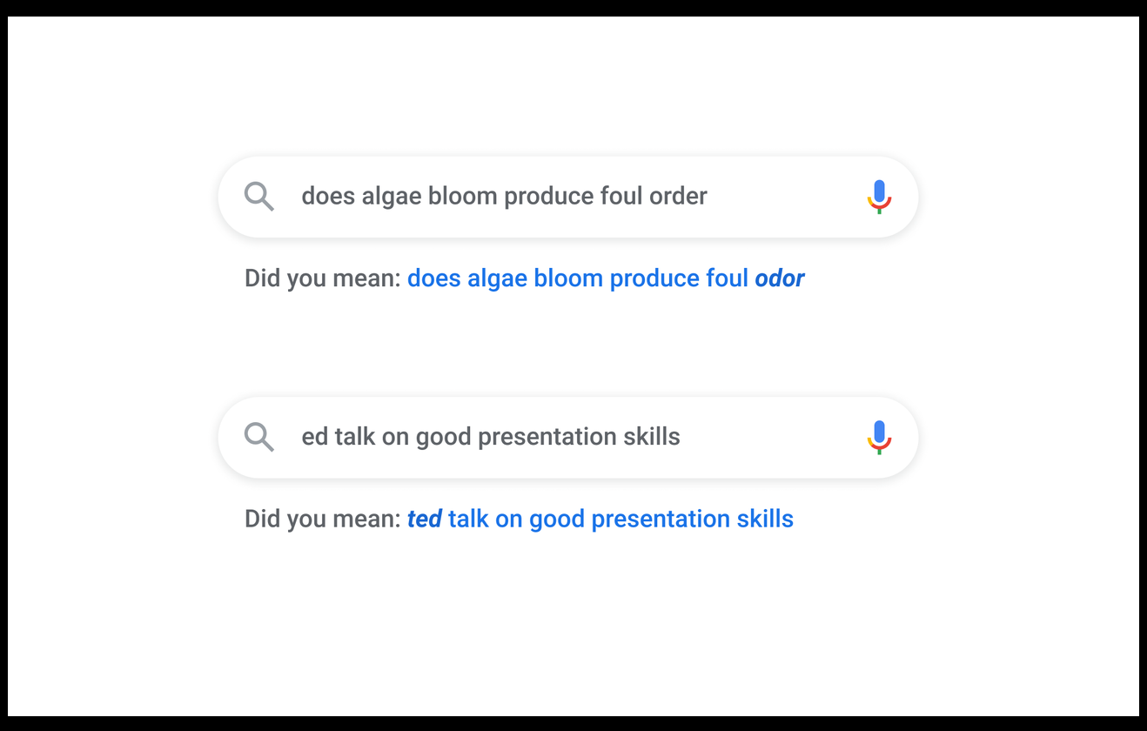Place cursor on 'presentation' in second search box
This screenshot has width=1147, height=731.
[x=536, y=437]
